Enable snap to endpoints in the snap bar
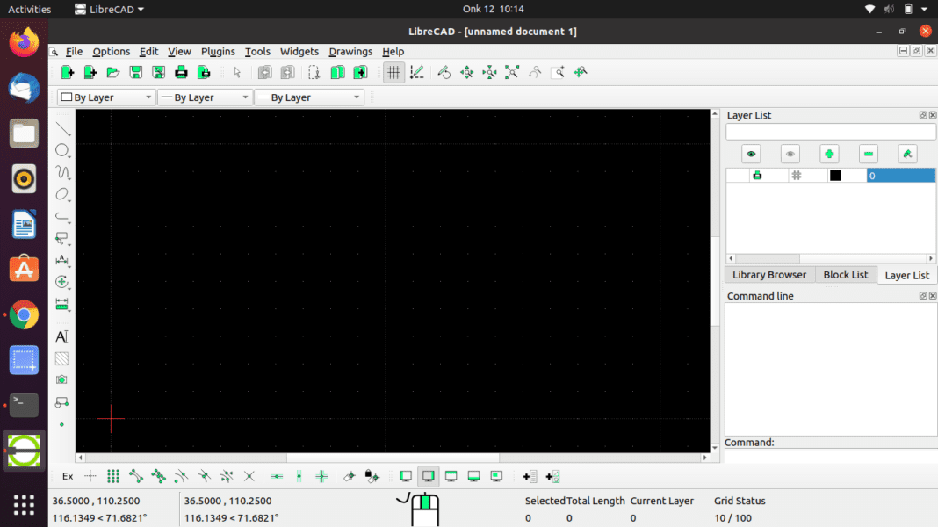The width and height of the screenshot is (938, 527). (x=135, y=476)
